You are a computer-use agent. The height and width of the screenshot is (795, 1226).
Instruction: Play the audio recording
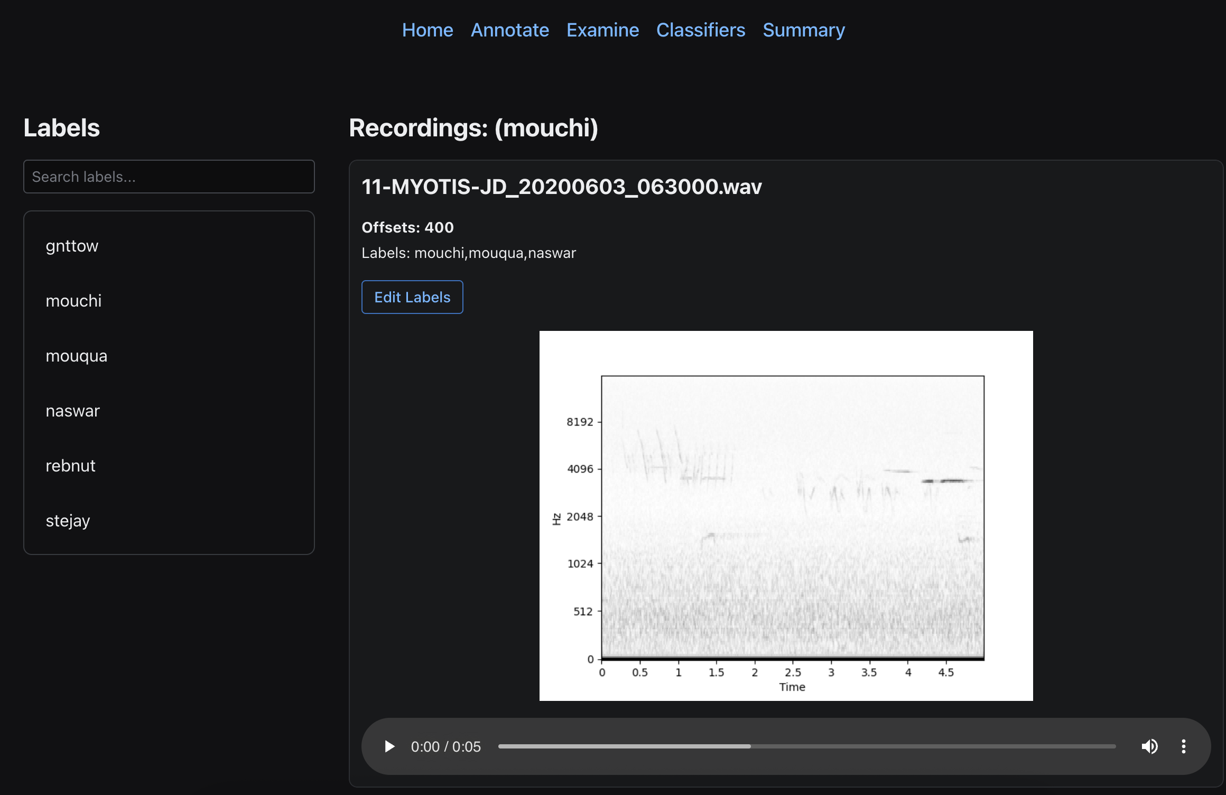coord(389,746)
